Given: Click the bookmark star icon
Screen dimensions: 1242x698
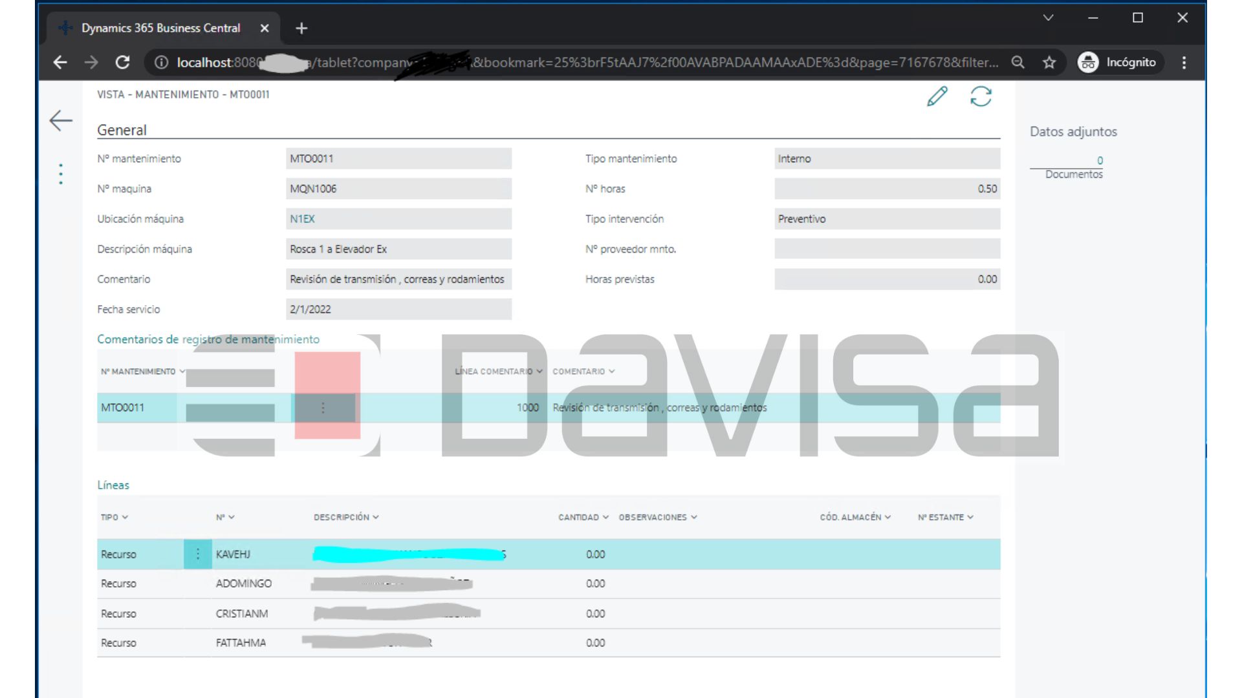Looking at the screenshot, I should tap(1049, 63).
